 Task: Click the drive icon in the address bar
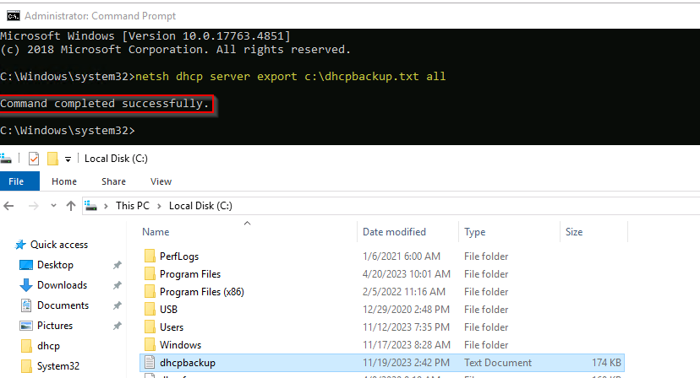[91, 206]
